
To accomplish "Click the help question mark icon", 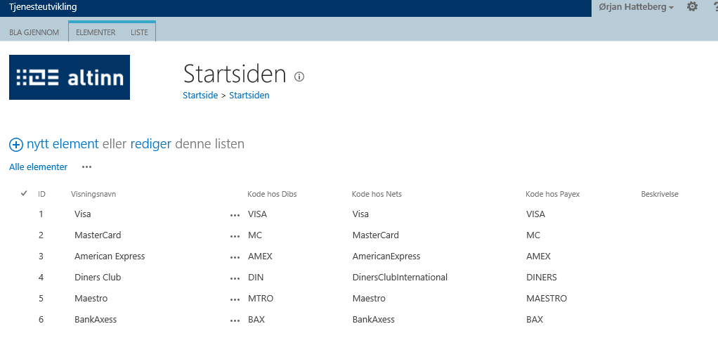I will click(714, 7).
